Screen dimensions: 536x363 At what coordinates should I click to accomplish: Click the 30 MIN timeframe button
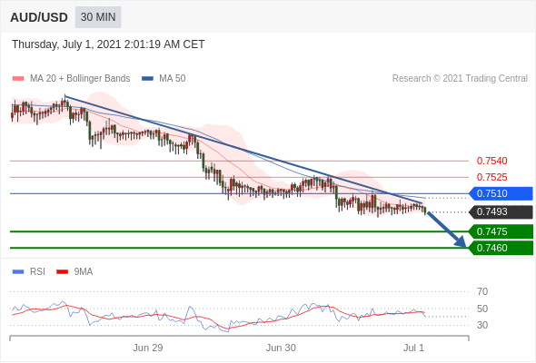tap(98, 17)
